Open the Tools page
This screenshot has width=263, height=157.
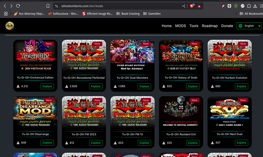[194, 26]
